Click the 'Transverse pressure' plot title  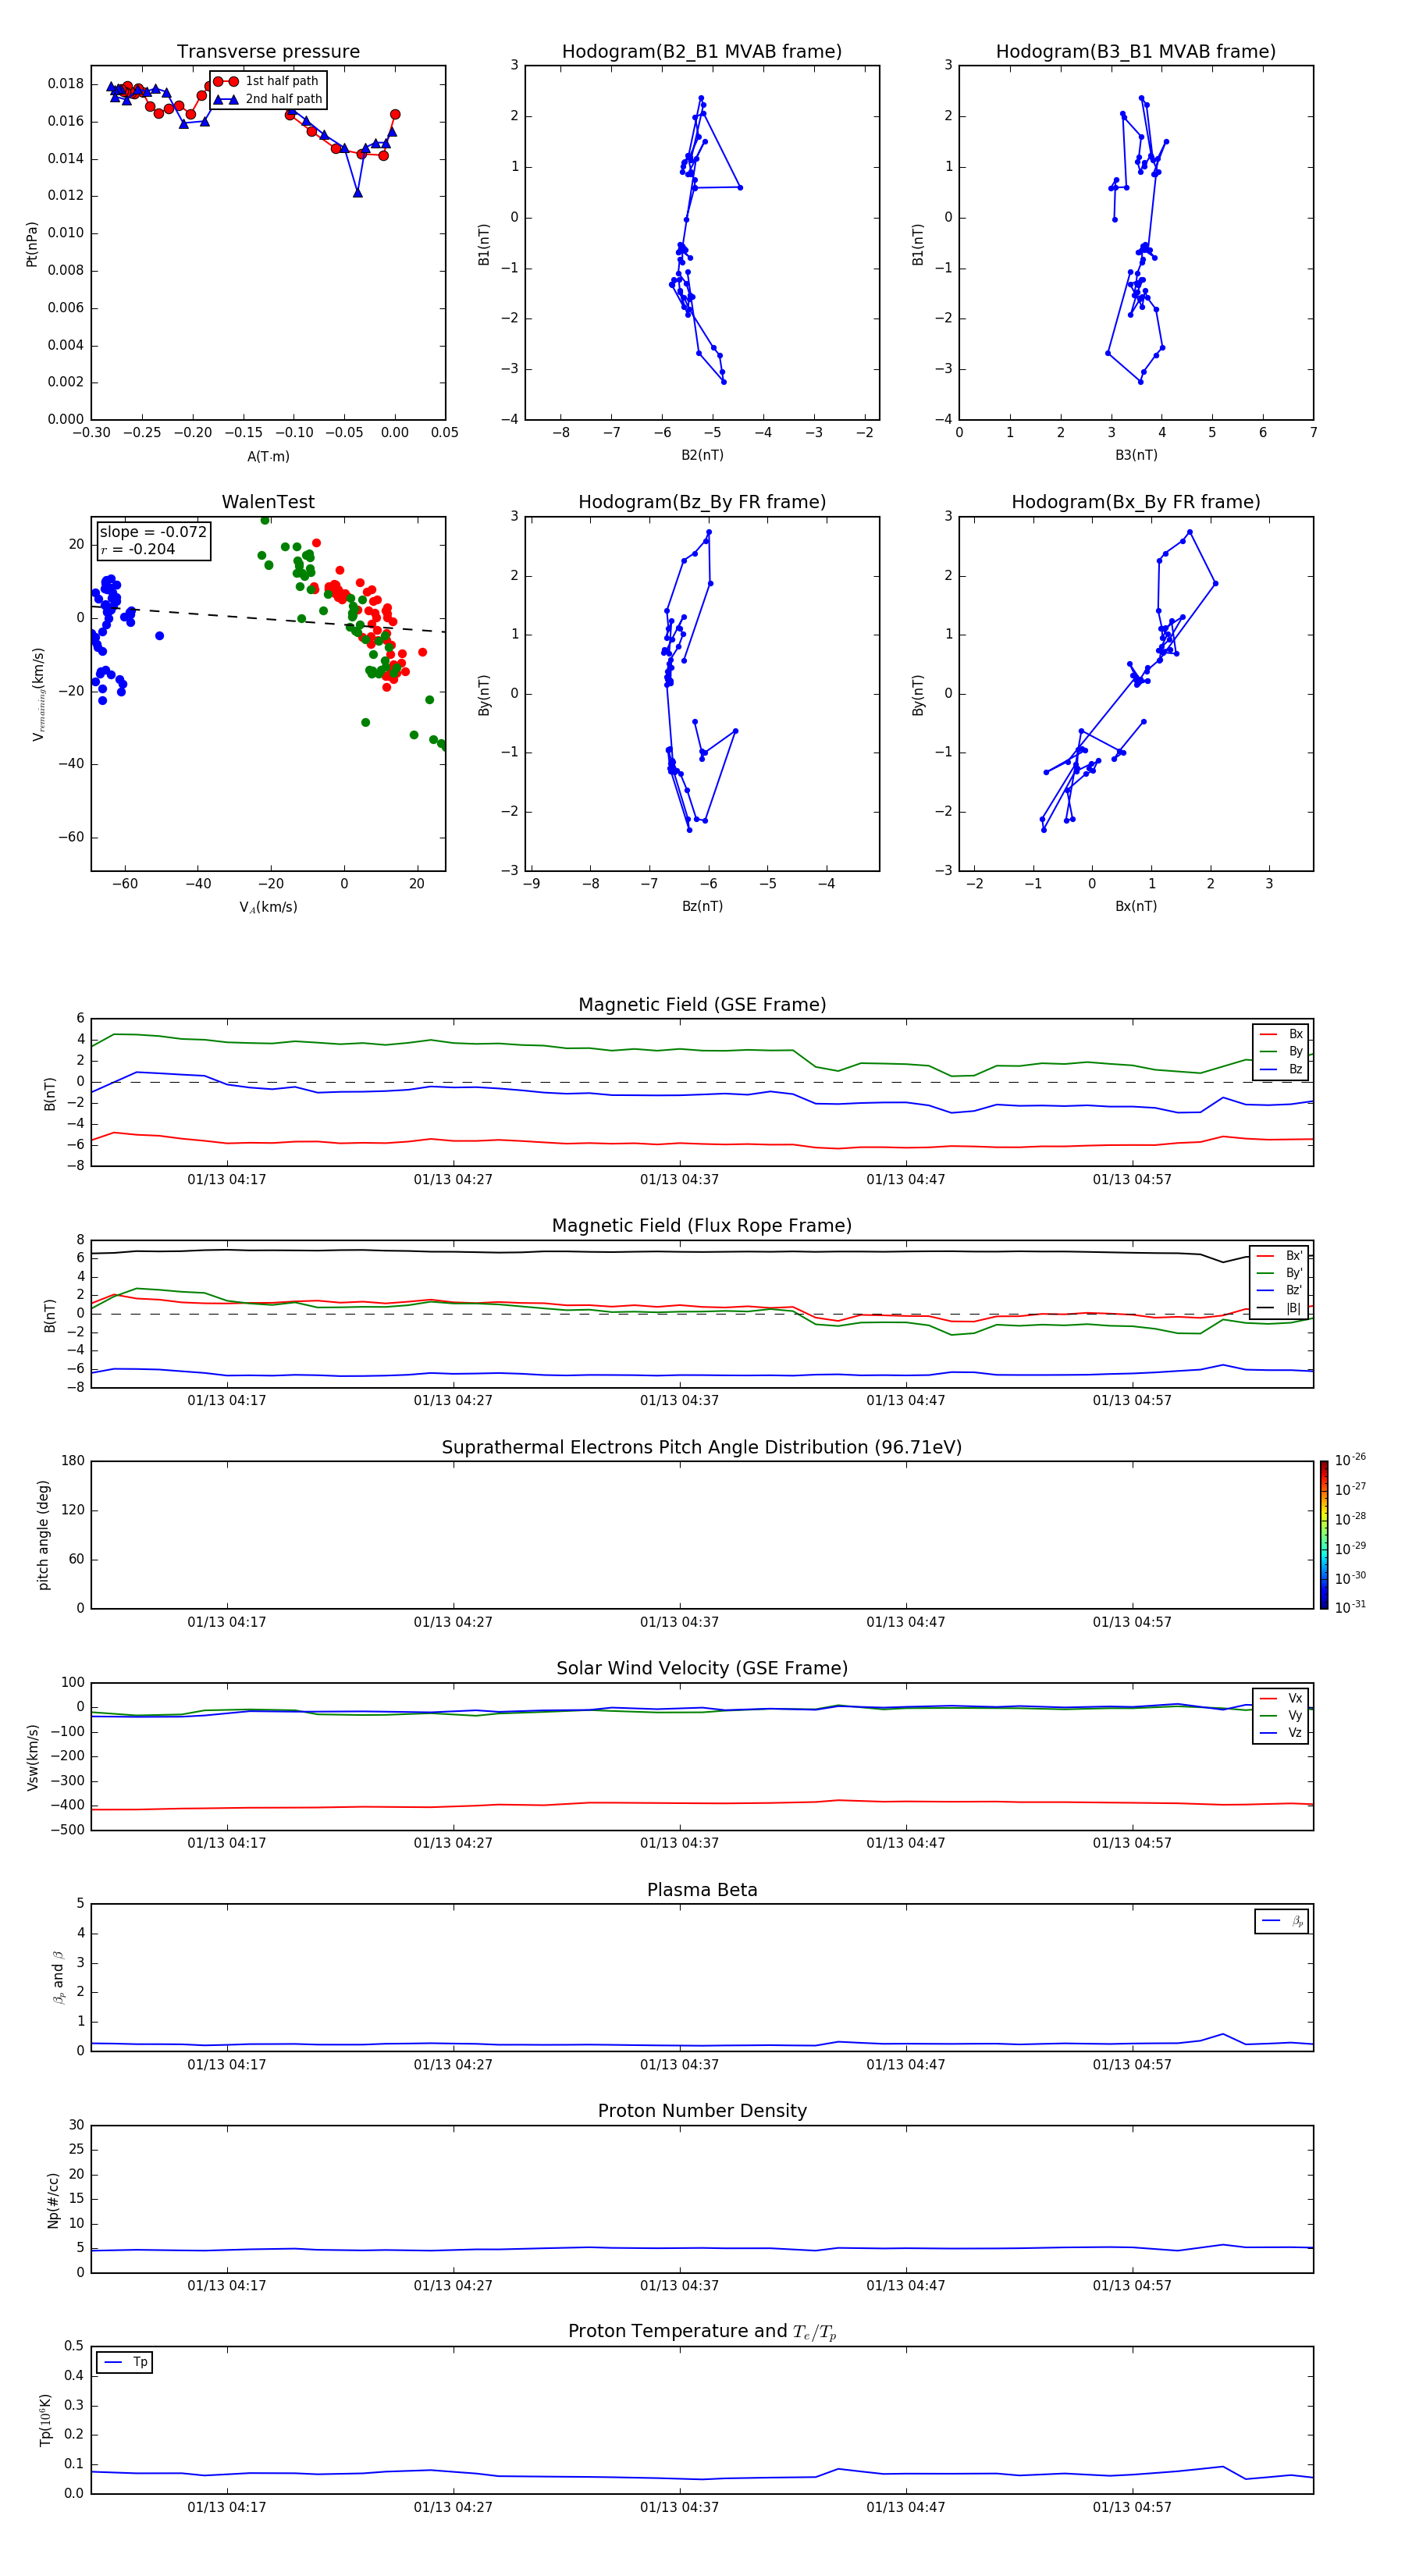tap(268, 52)
